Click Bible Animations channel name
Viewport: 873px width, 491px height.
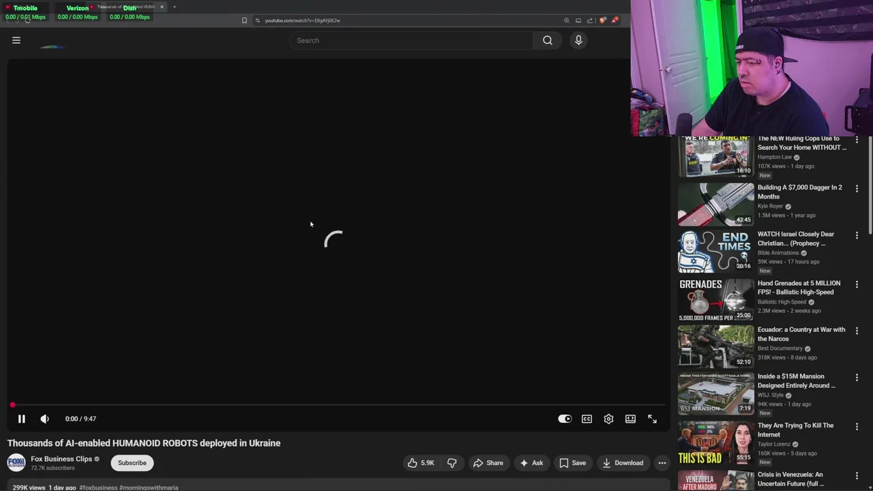click(778, 252)
